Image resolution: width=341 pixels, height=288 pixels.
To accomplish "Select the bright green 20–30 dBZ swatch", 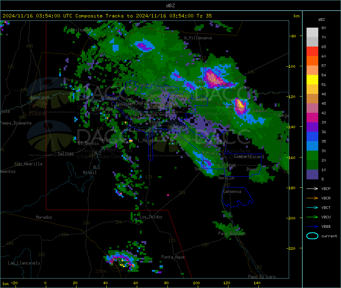I will tap(312, 155).
